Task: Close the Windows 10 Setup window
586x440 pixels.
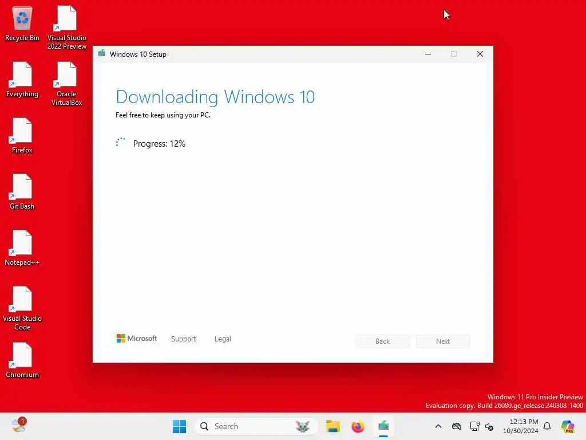Action: [x=480, y=54]
